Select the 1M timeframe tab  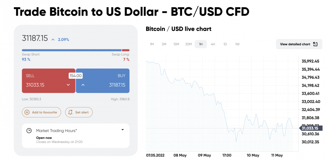(x=152, y=44)
